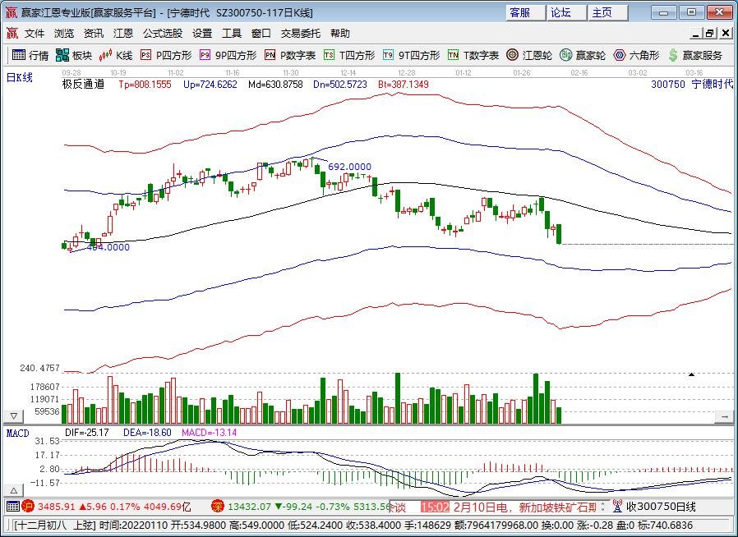Image resolution: width=738 pixels, height=537 pixels.
Task: Click the MACD indicator label
Action: point(17,433)
